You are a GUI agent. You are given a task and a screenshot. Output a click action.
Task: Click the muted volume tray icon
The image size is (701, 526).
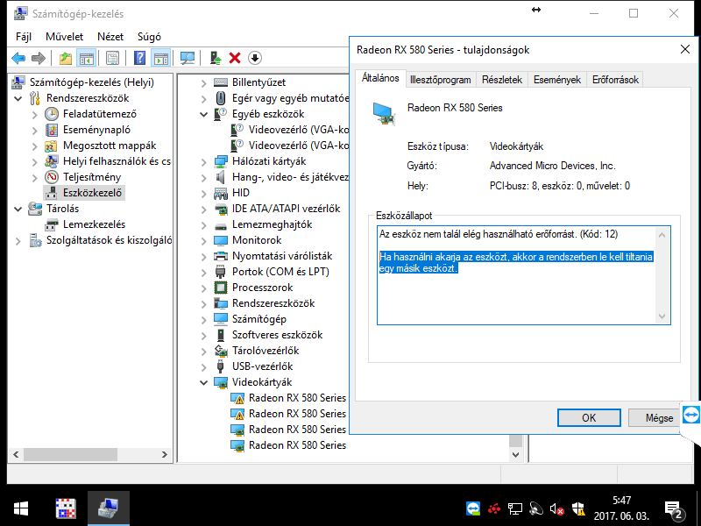pos(556,508)
